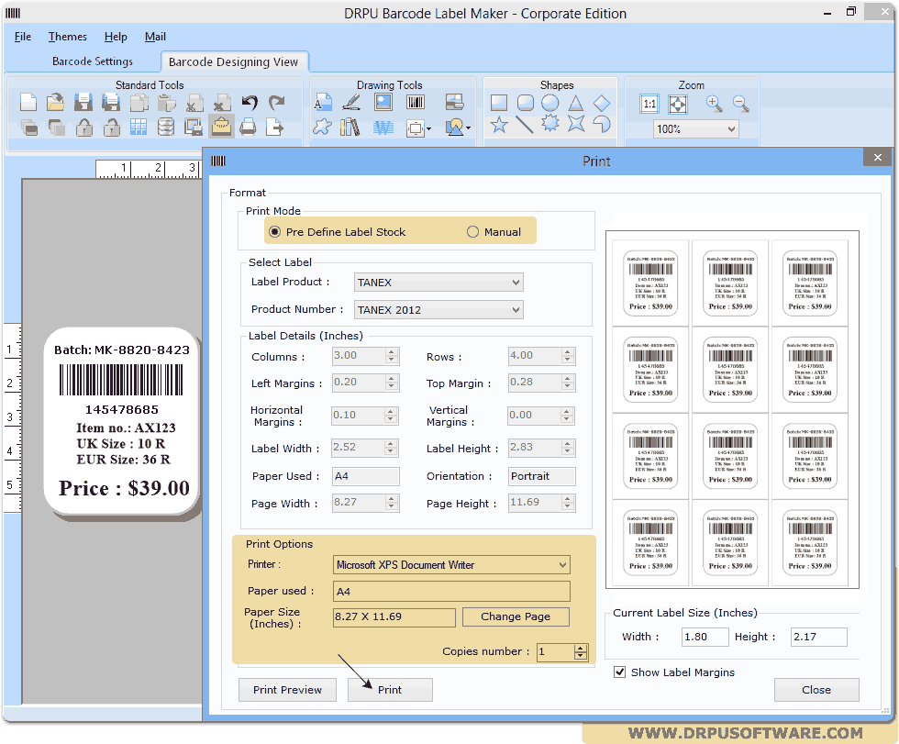The width and height of the screenshot is (899, 744).
Task: Click the Label Width stepper
Action: [391, 448]
